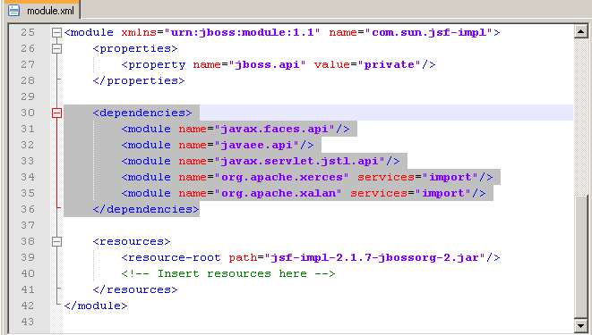The image size is (592, 335).
Task: Click the resource-root tag name
Action: click(x=175, y=257)
